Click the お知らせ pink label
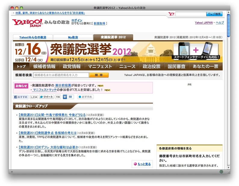Image resolution: width=239 pixels, height=186 pixels. pyautogui.click(x=21, y=86)
